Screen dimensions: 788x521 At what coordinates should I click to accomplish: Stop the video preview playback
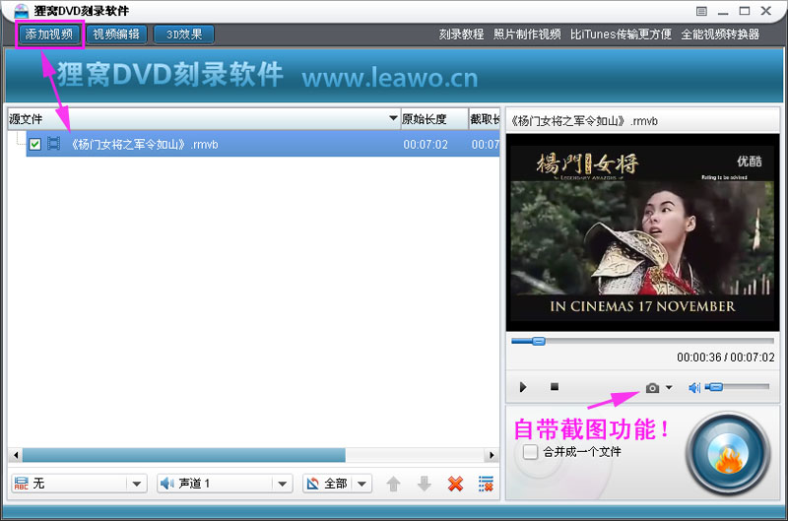click(554, 388)
